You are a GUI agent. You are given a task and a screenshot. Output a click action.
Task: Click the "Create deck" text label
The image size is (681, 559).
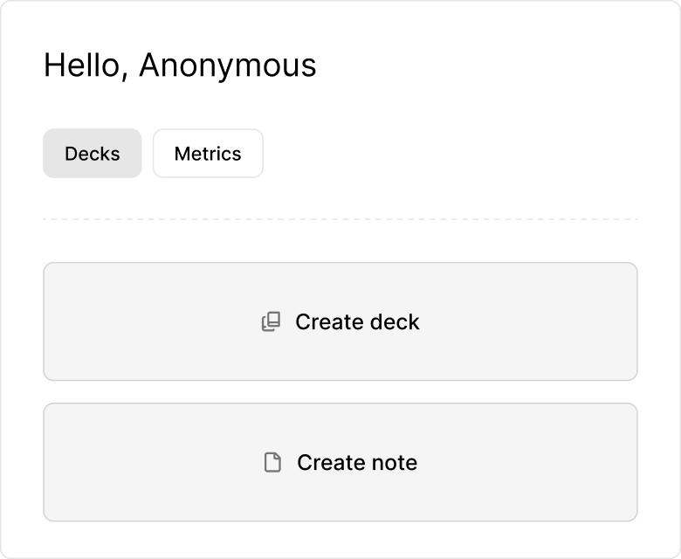(x=357, y=321)
